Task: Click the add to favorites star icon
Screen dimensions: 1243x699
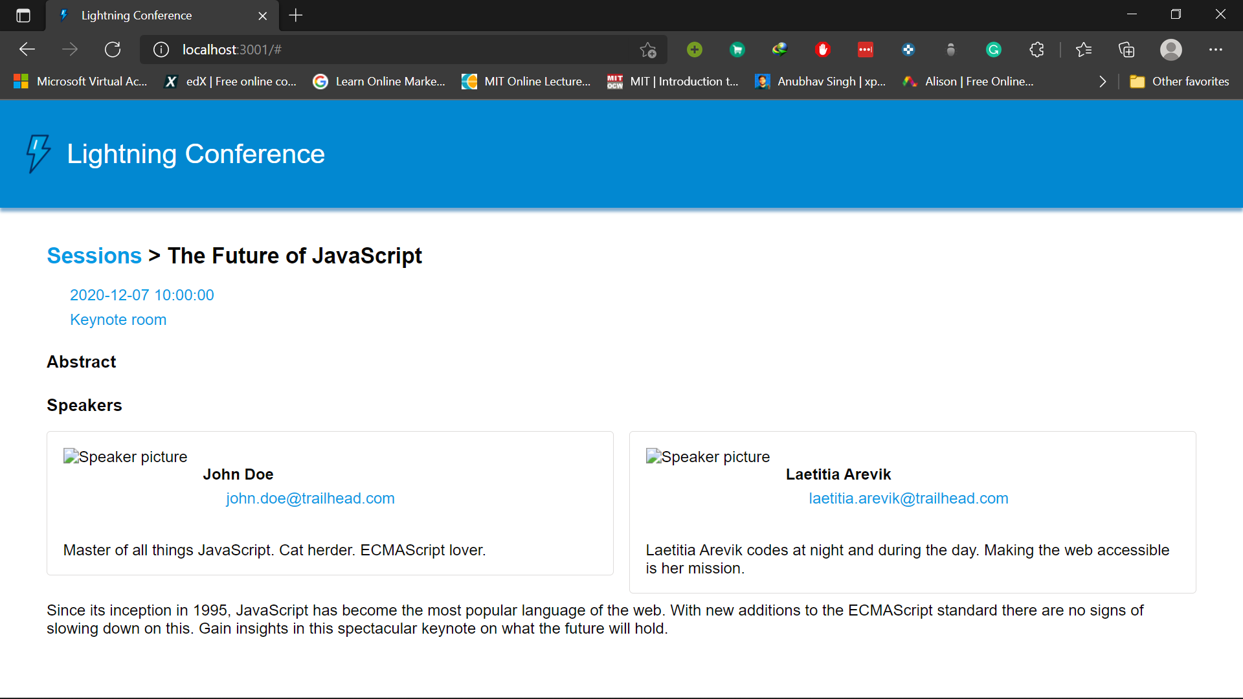Action: coord(647,50)
